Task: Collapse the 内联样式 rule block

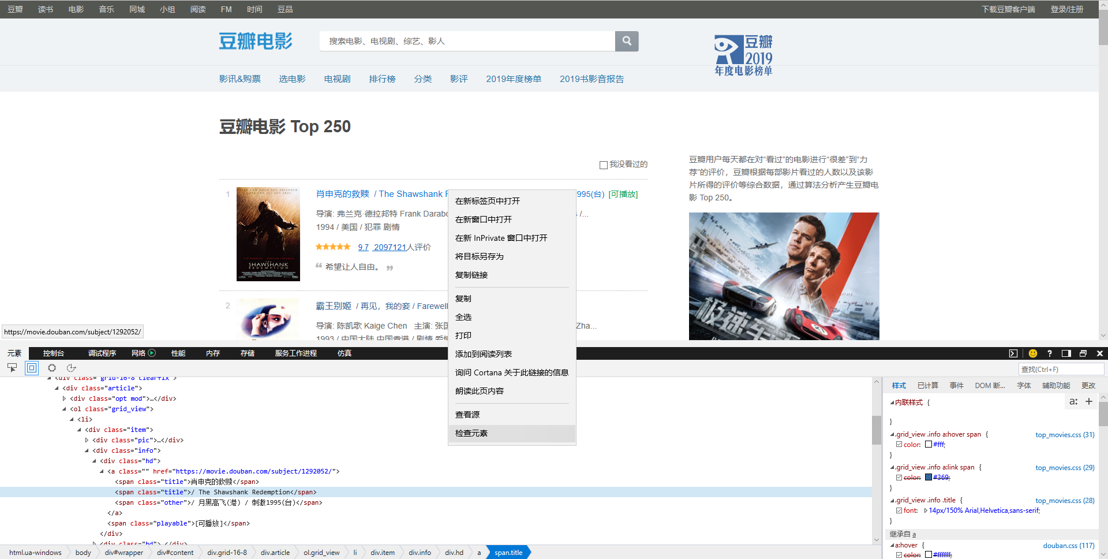Action: 892,403
